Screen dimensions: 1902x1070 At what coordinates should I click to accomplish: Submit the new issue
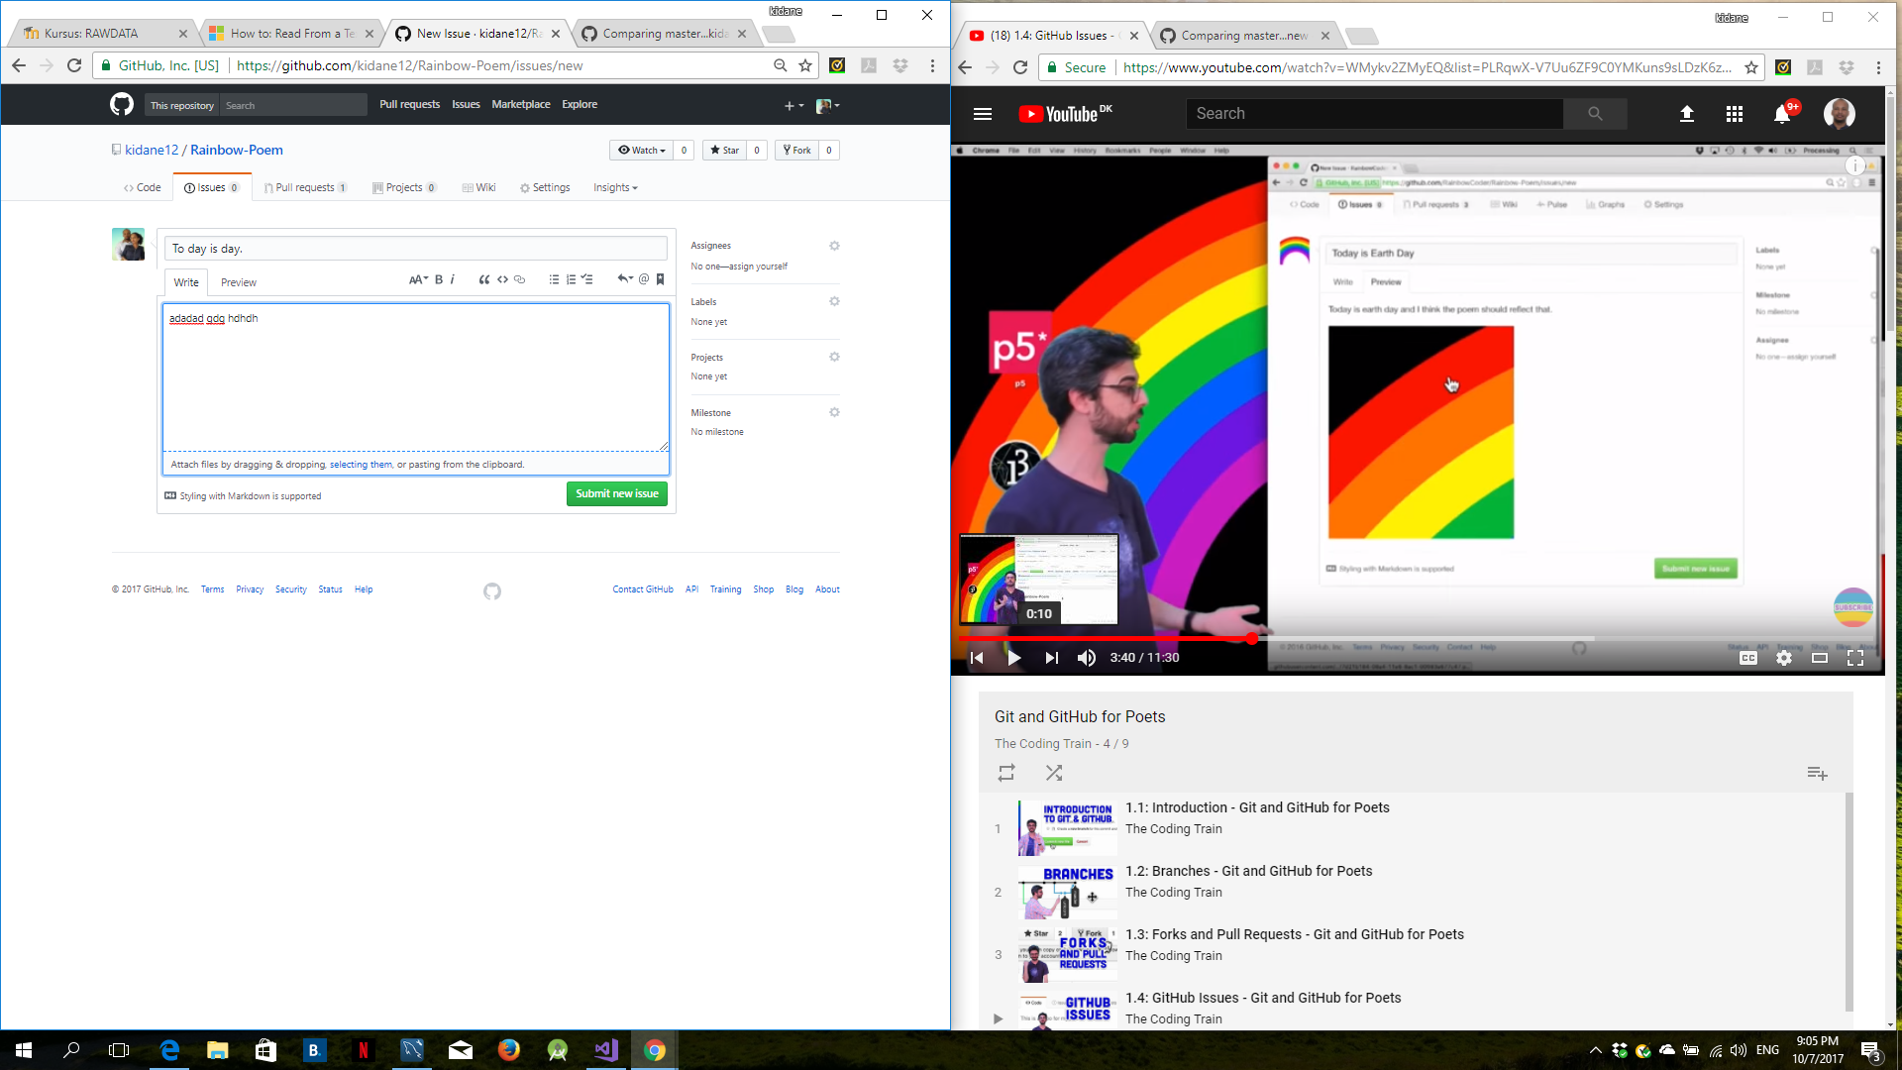click(x=617, y=493)
